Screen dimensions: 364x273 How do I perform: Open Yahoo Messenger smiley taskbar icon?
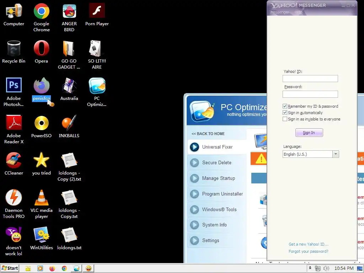click(x=89, y=269)
